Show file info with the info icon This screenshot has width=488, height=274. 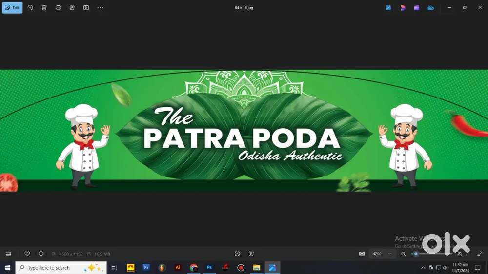(41, 254)
